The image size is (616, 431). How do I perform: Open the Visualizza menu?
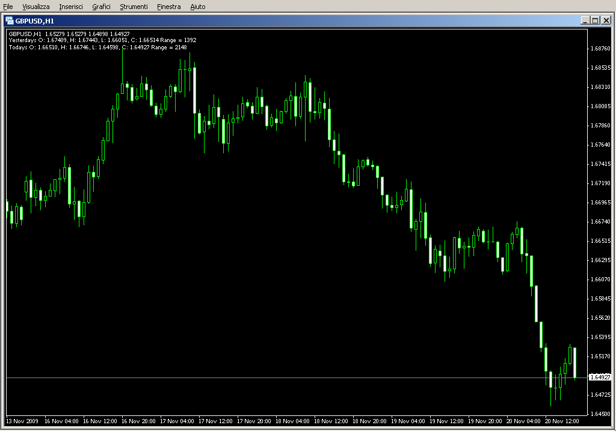click(x=36, y=7)
